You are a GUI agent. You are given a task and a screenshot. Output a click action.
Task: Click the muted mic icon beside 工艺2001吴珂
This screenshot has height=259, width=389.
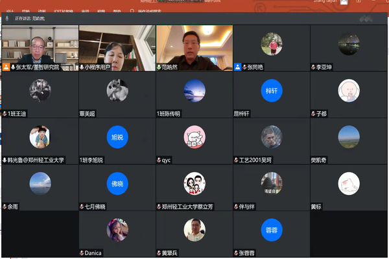tap(237, 160)
